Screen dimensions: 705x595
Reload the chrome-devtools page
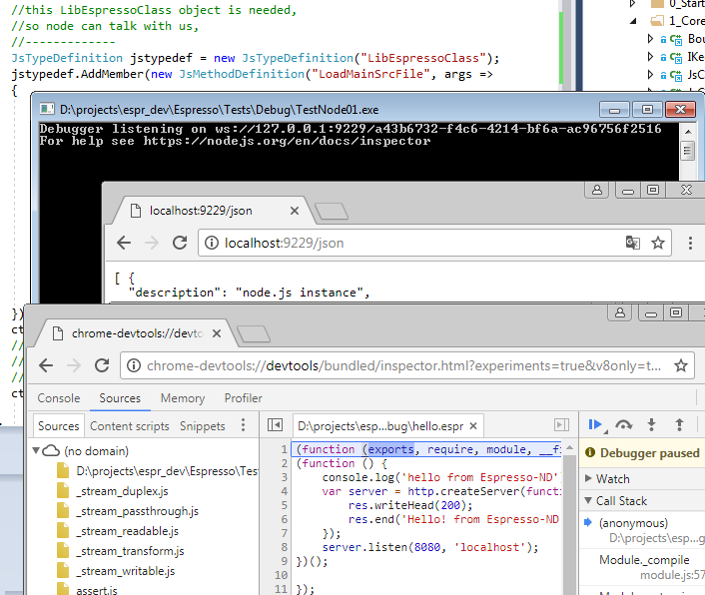click(102, 365)
